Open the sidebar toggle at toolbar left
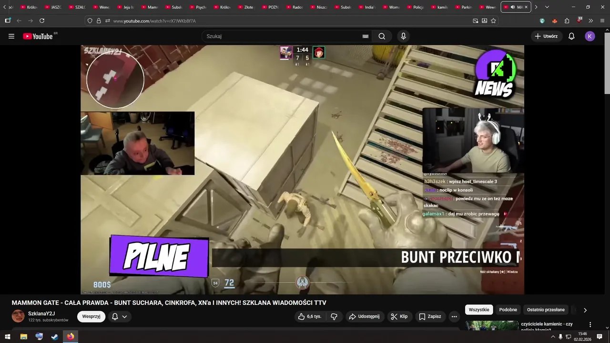Viewport: 610px width, 343px height. (x=8, y=21)
